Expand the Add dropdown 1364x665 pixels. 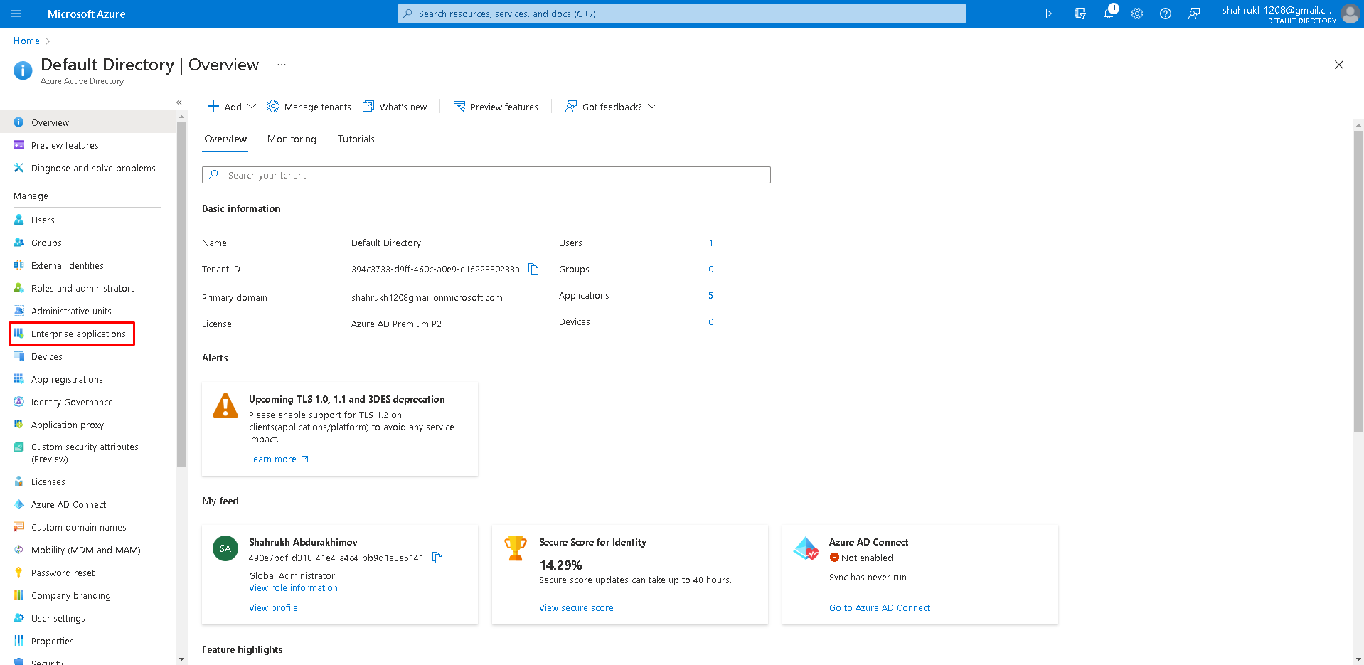tap(231, 107)
